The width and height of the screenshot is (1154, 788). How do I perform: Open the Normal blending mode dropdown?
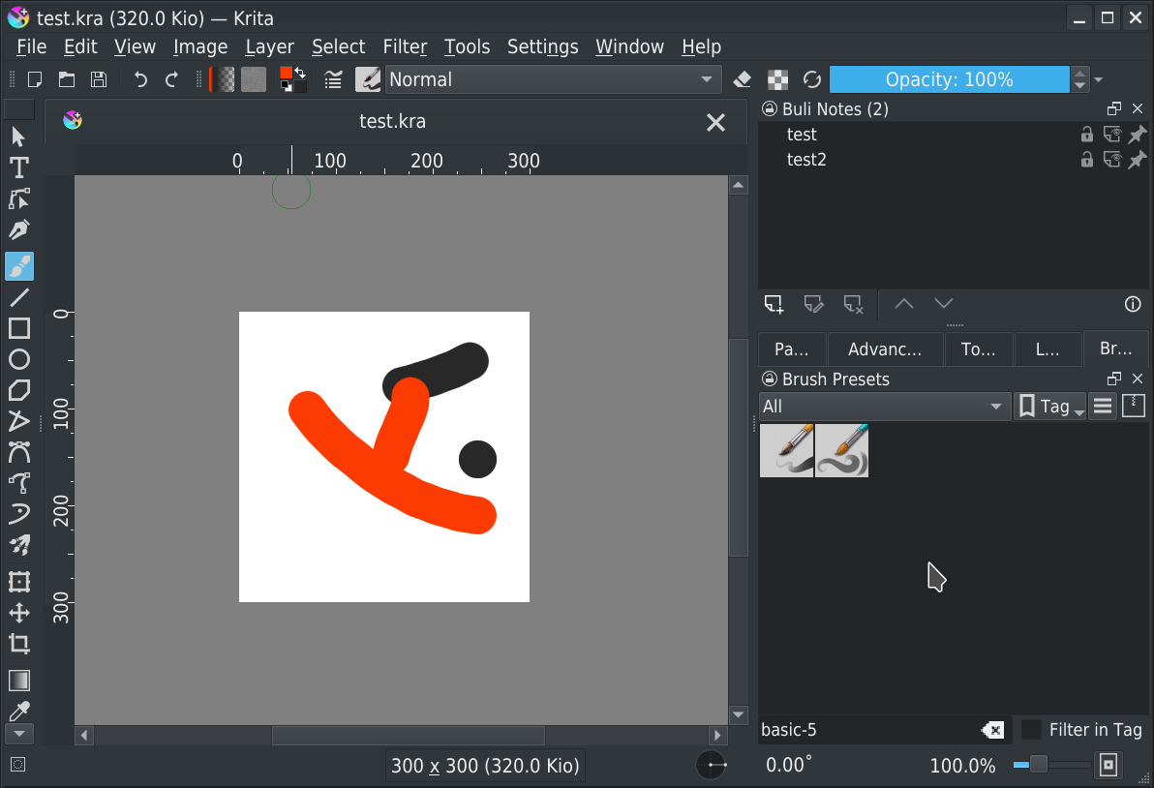click(553, 80)
